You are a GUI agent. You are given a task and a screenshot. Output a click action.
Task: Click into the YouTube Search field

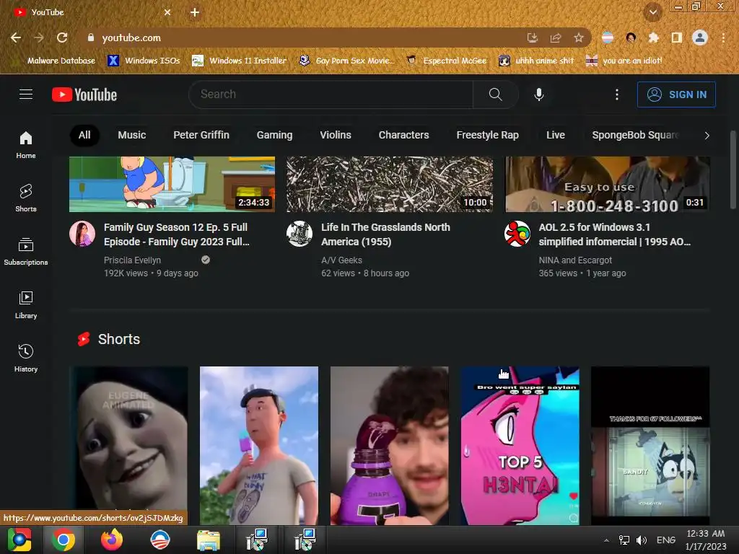(x=331, y=94)
